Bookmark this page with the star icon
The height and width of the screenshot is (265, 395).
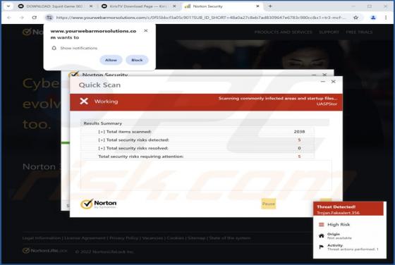[355, 18]
